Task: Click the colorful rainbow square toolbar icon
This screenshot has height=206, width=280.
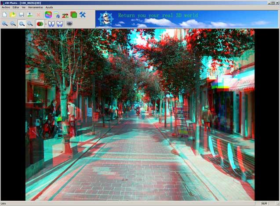Action: (x=48, y=14)
